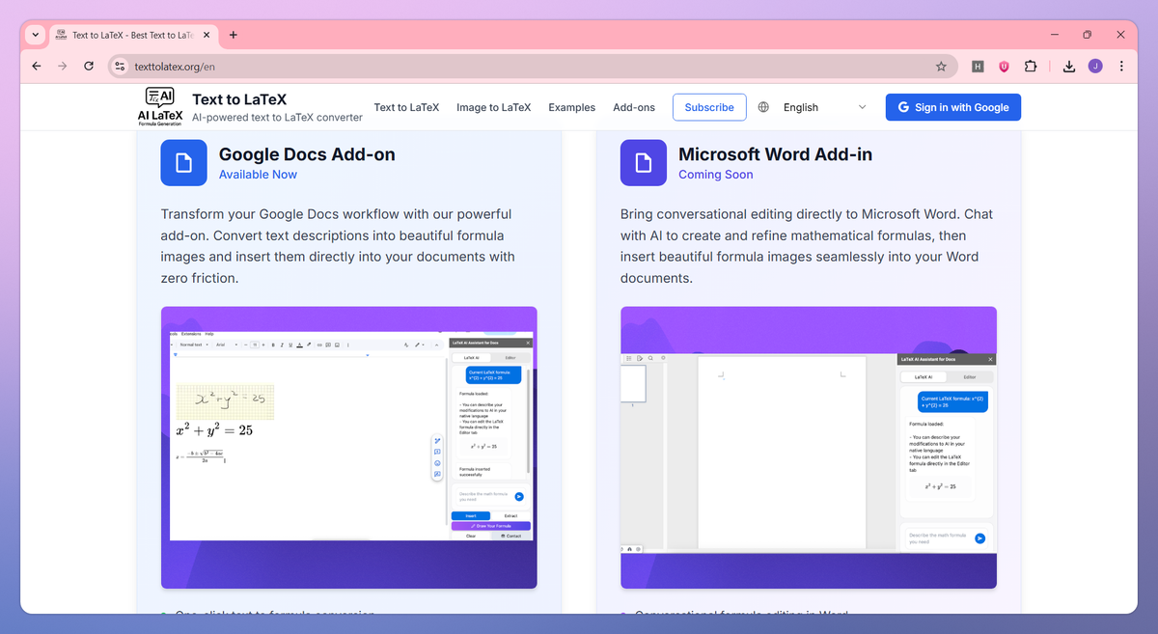The height and width of the screenshot is (634, 1158).
Task: Click the AI LaTeX site logo
Action: [x=159, y=107]
